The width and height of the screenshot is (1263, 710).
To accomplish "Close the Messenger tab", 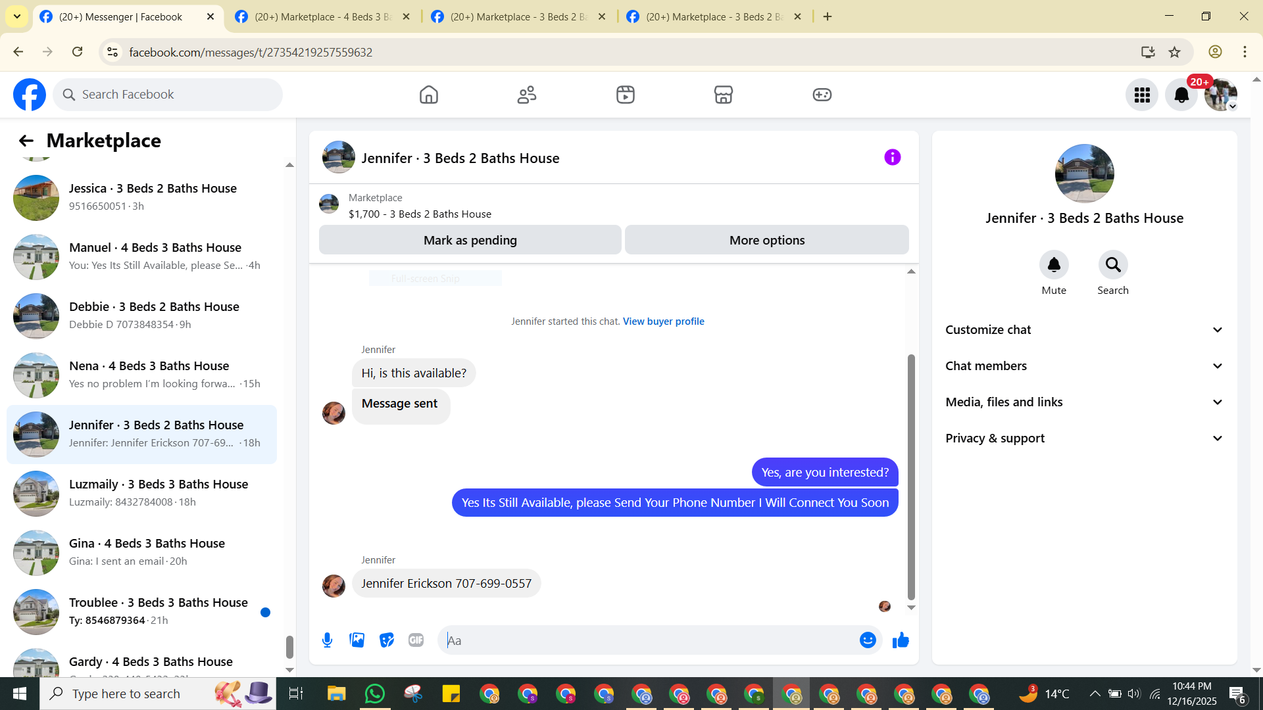I will (210, 17).
